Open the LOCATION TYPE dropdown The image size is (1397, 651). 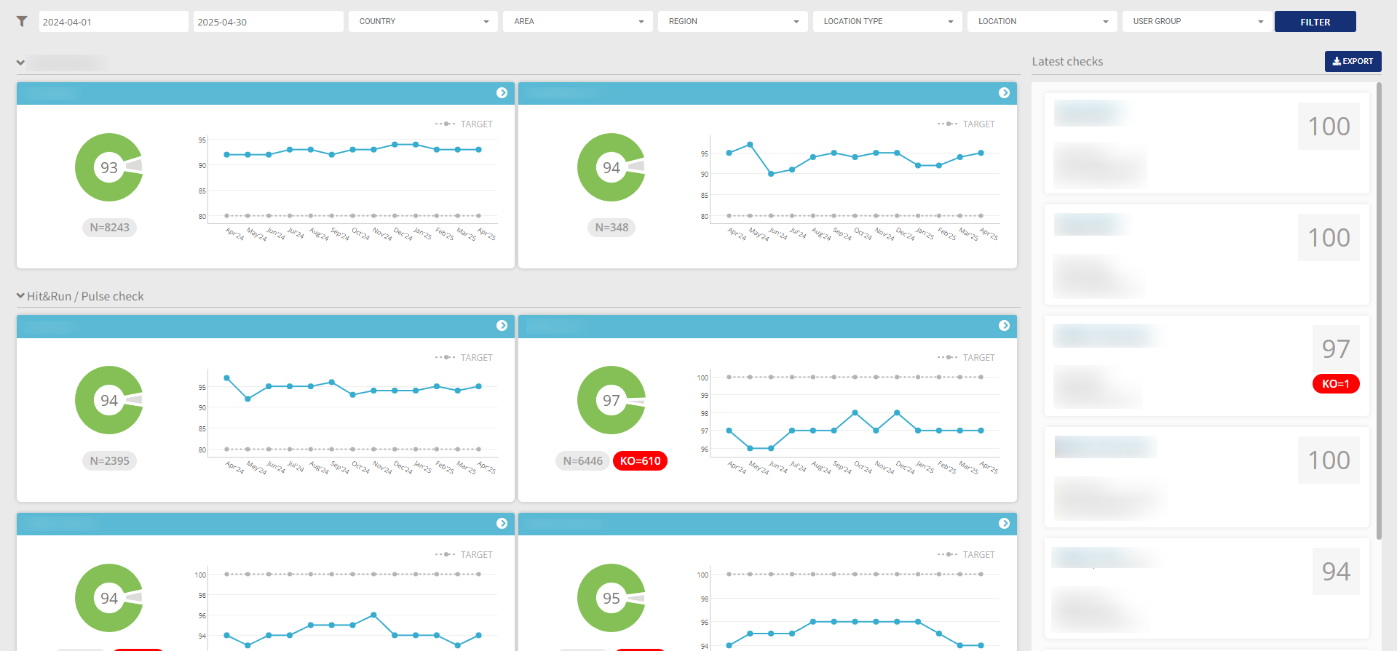887,21
